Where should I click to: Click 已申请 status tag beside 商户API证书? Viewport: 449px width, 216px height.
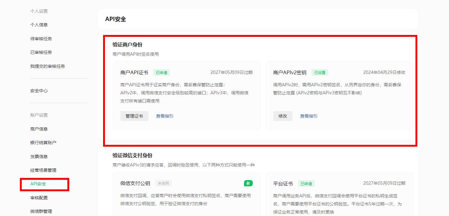pyautogui.click(x=161, y=72)
